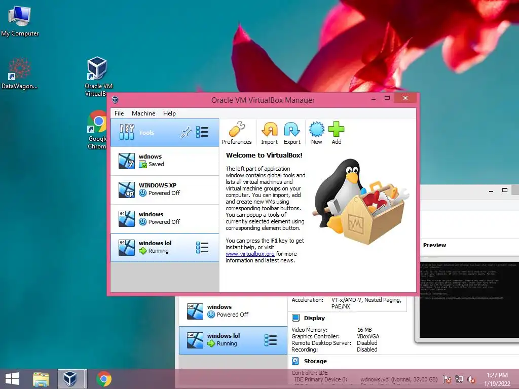The image size is (519, 389).
Task: Close the Oracle VM VirtualBox Manager window
Action: click(x=405, y=98)
